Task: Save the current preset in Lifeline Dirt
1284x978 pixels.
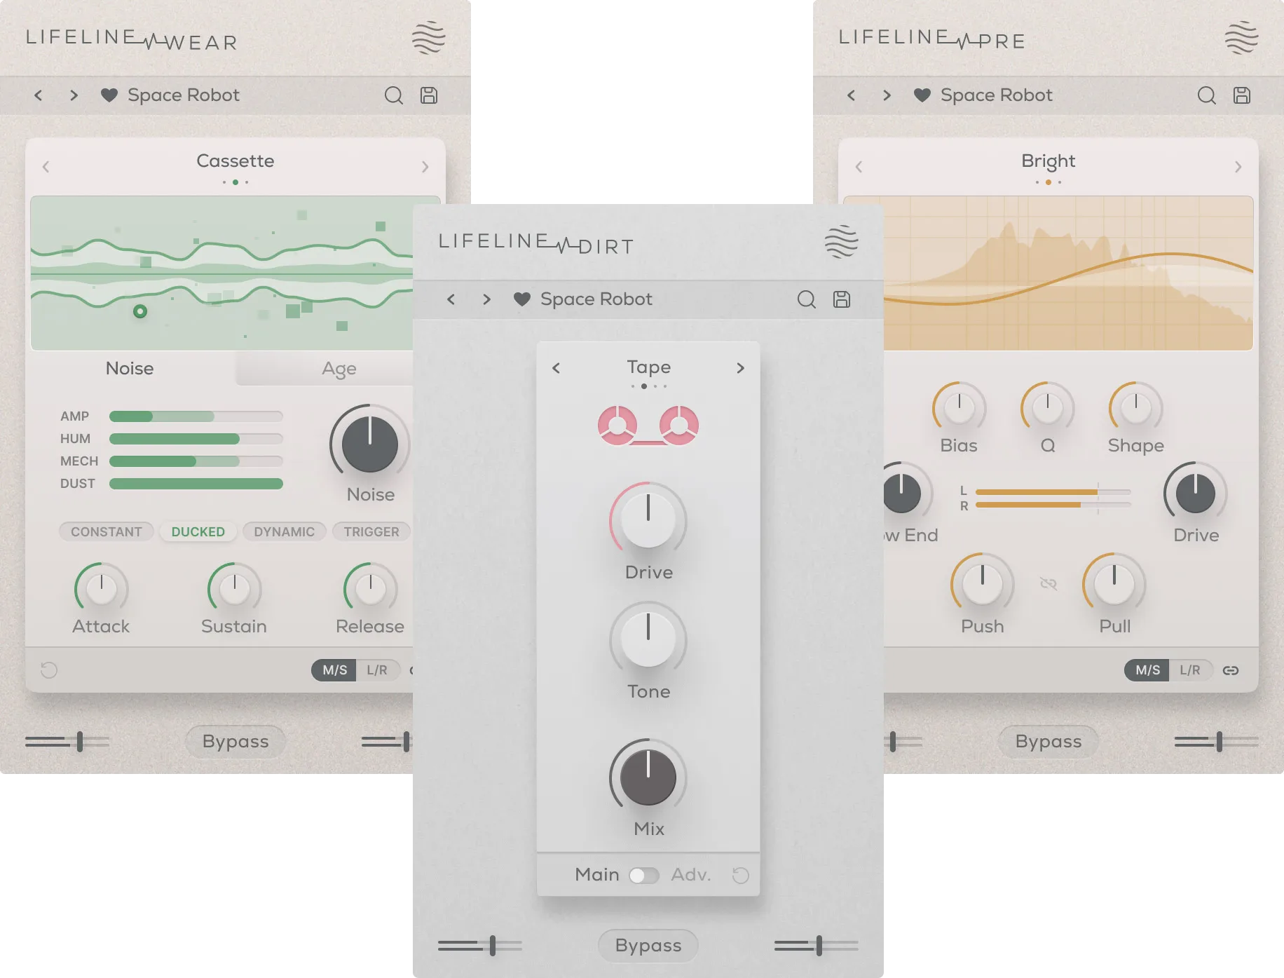Action: coord(842,299)
